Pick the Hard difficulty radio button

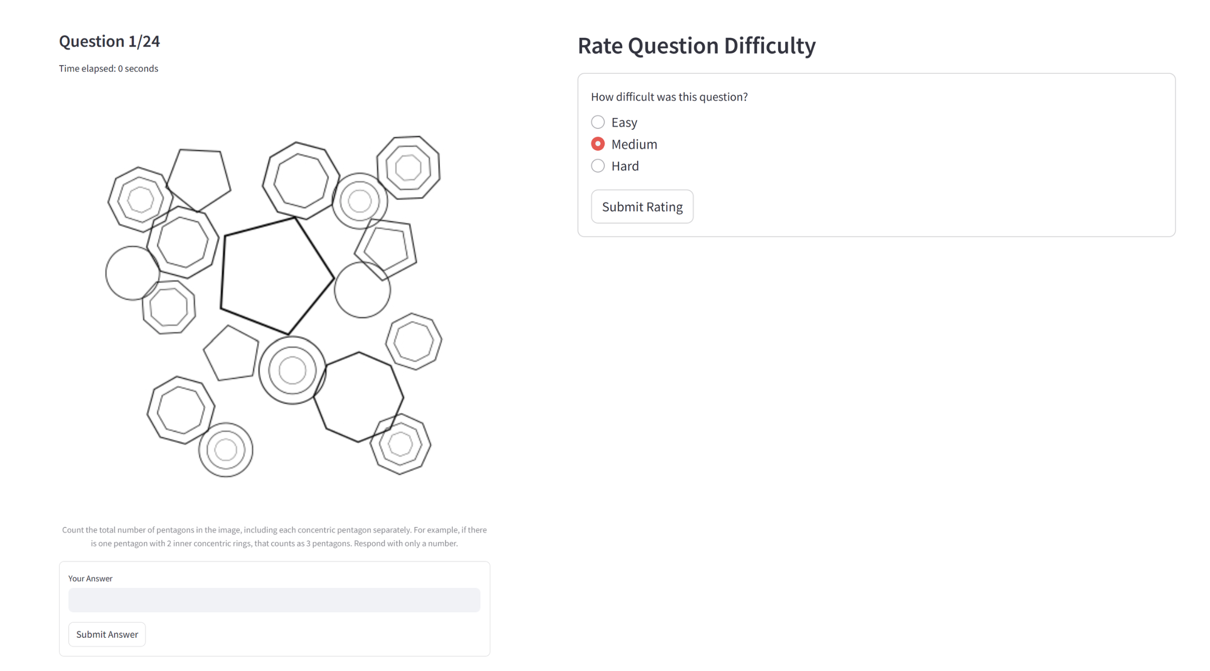point(598,166)
